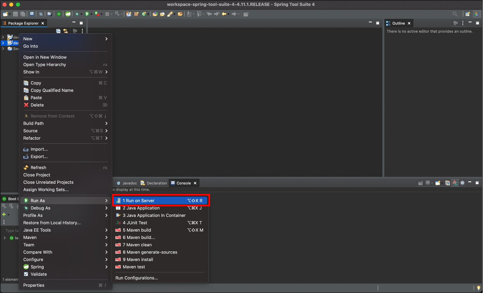The width and height of the screenshot is (483, 293).
Task: Select 2 Java Application run option
Action: tap(160, 208)
